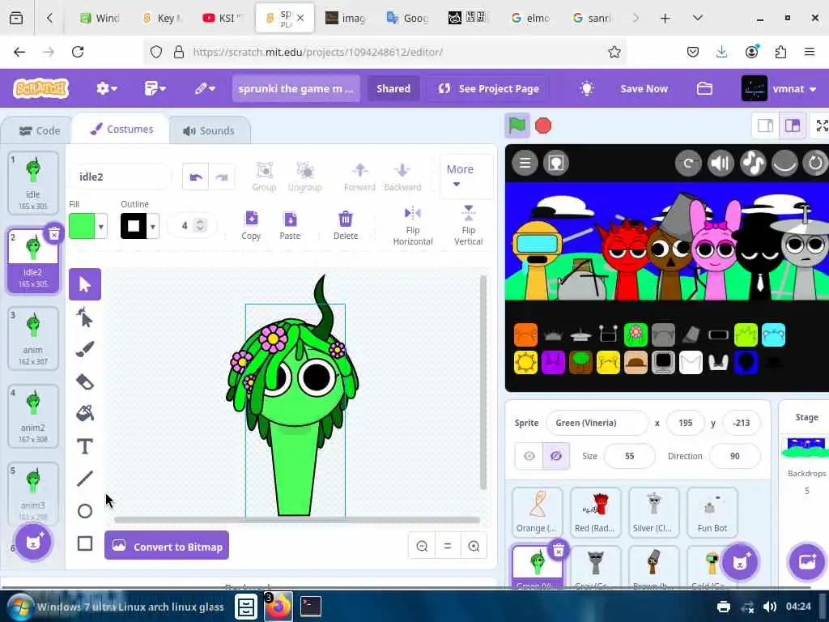Click the Undo arrow button
The width and height of the screenshot is (829, 622).
(x=196, y=177)
